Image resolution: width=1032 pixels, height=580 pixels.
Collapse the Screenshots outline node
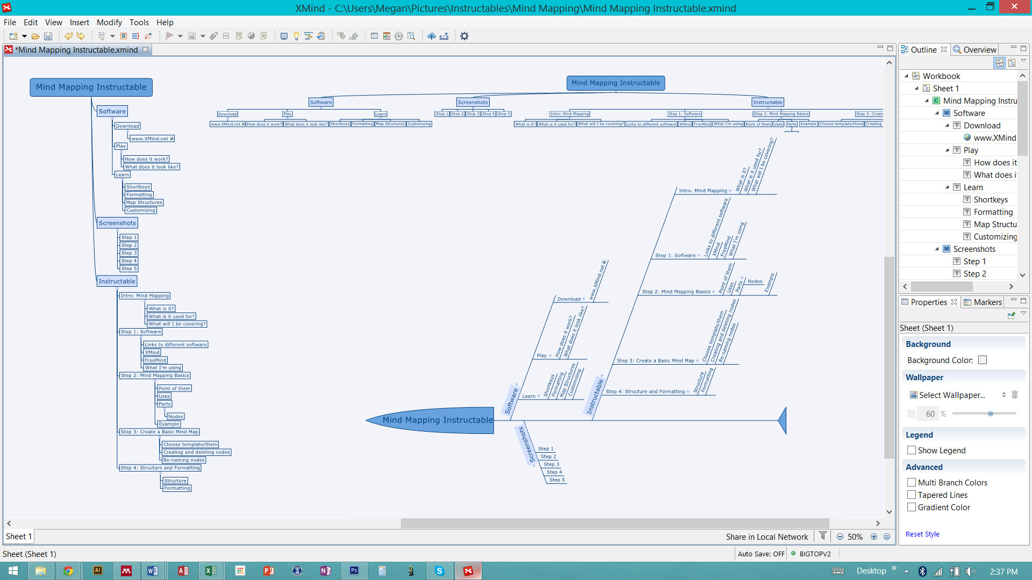point(937,249)
